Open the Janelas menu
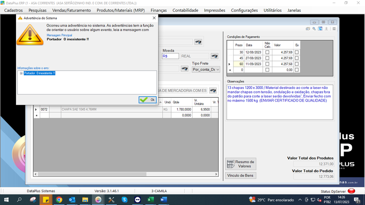This screenshot has width=365, height=205. pyautogui.click(x=294, y=10)
